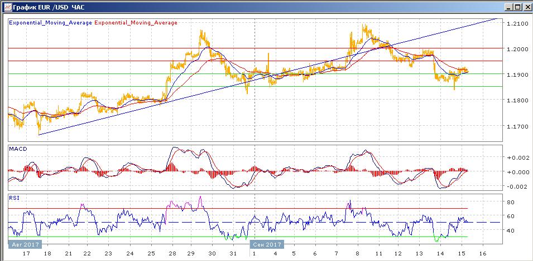Click date 8 on the time axis

coord(358,254)
